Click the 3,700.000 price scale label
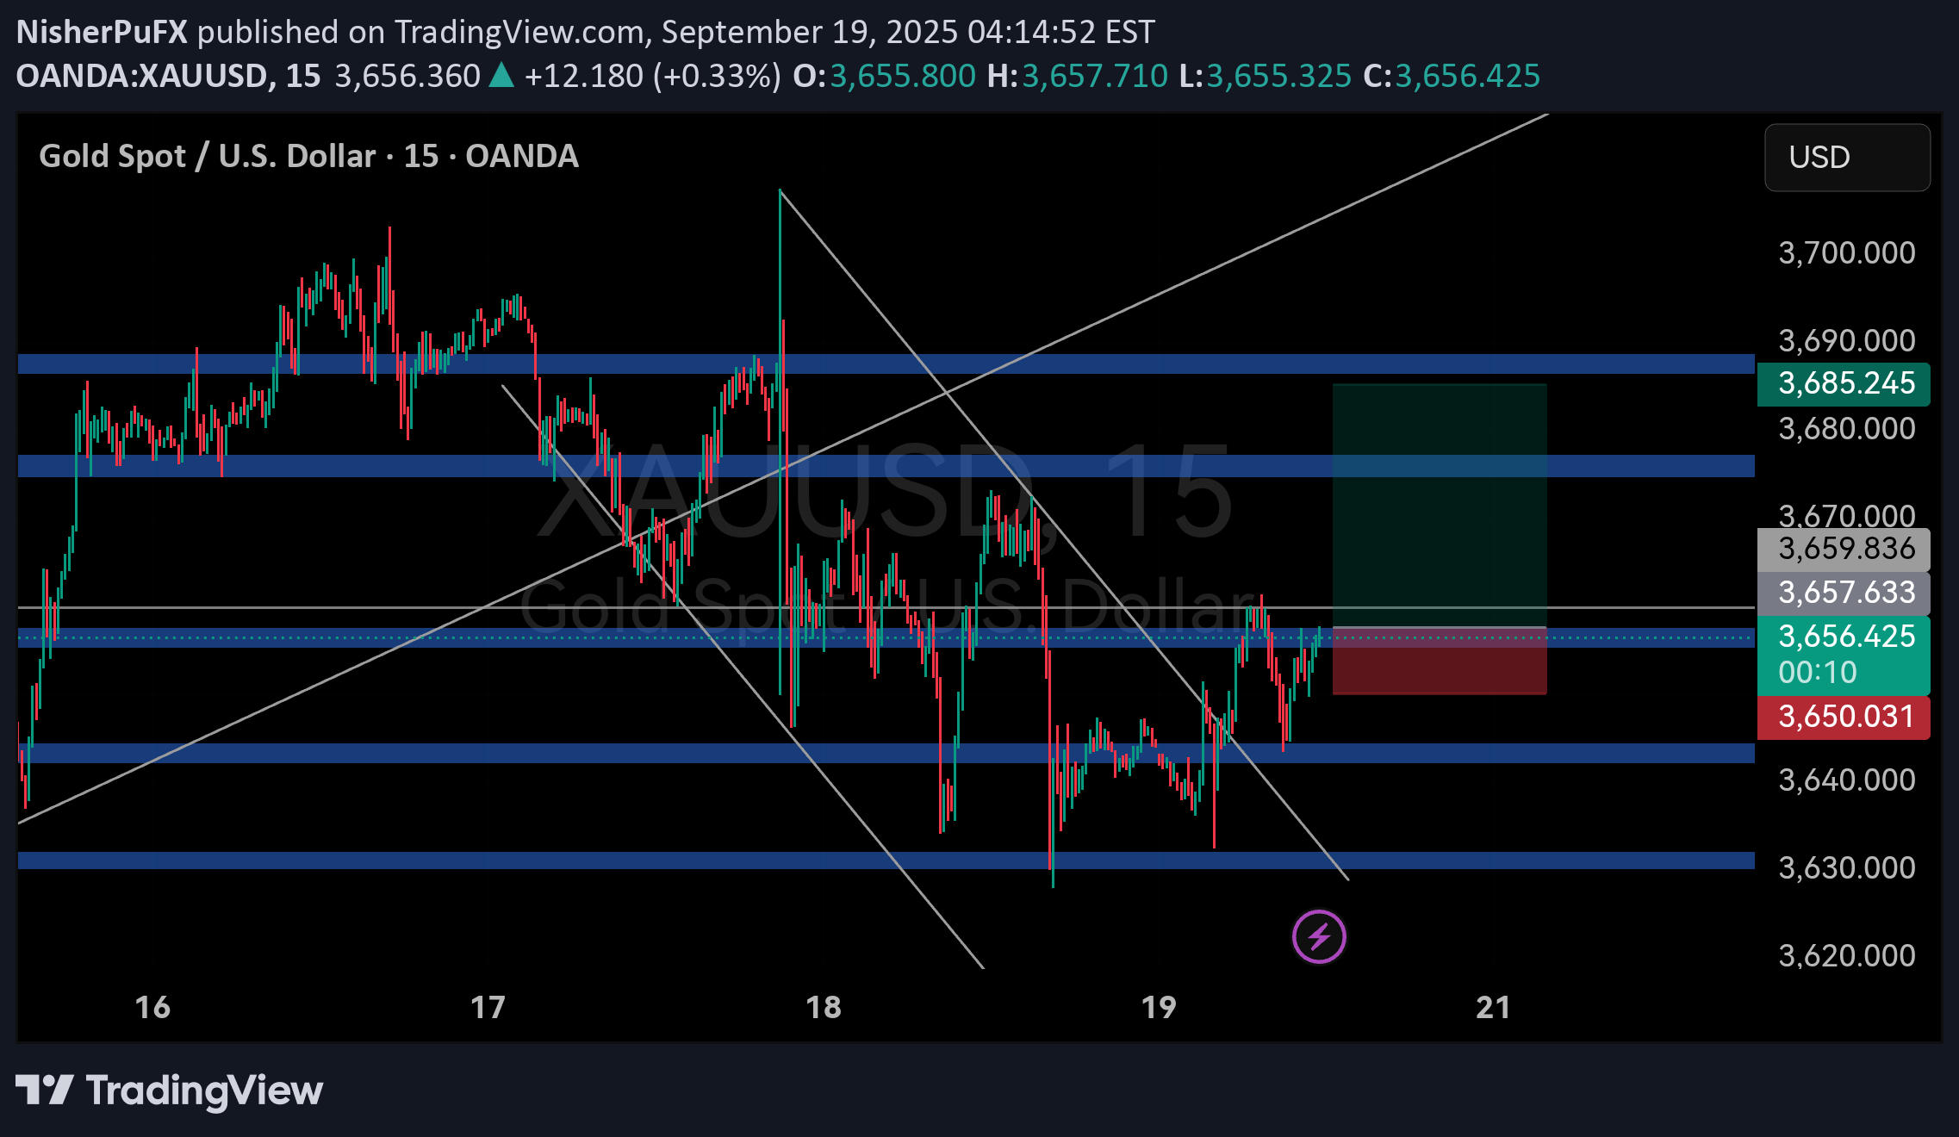 [1846, 253]
